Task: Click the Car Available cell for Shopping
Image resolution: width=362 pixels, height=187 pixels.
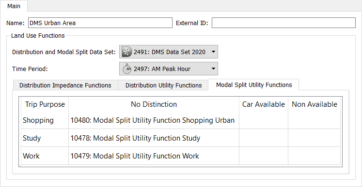Action: pyautogui.click(x=264, y=120)
